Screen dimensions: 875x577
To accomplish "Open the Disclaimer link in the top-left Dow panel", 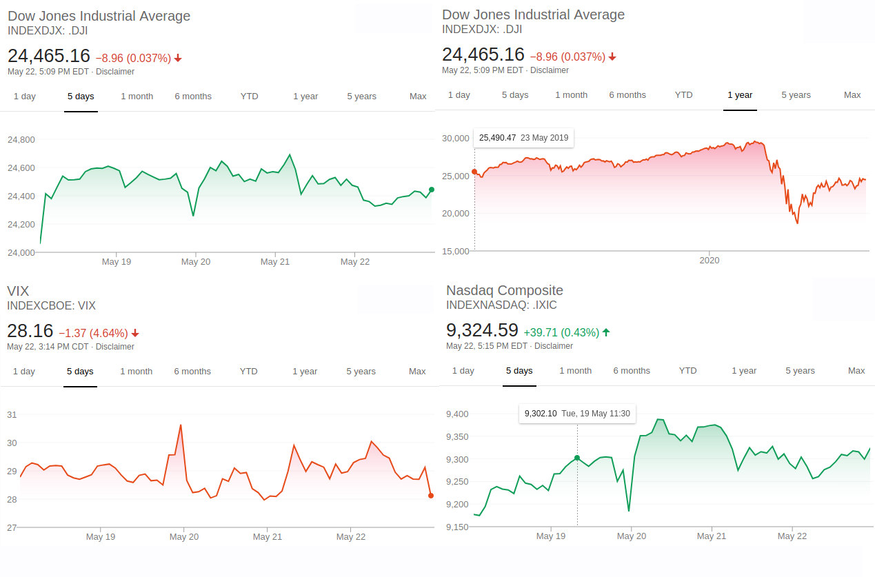I will [115, 72].
